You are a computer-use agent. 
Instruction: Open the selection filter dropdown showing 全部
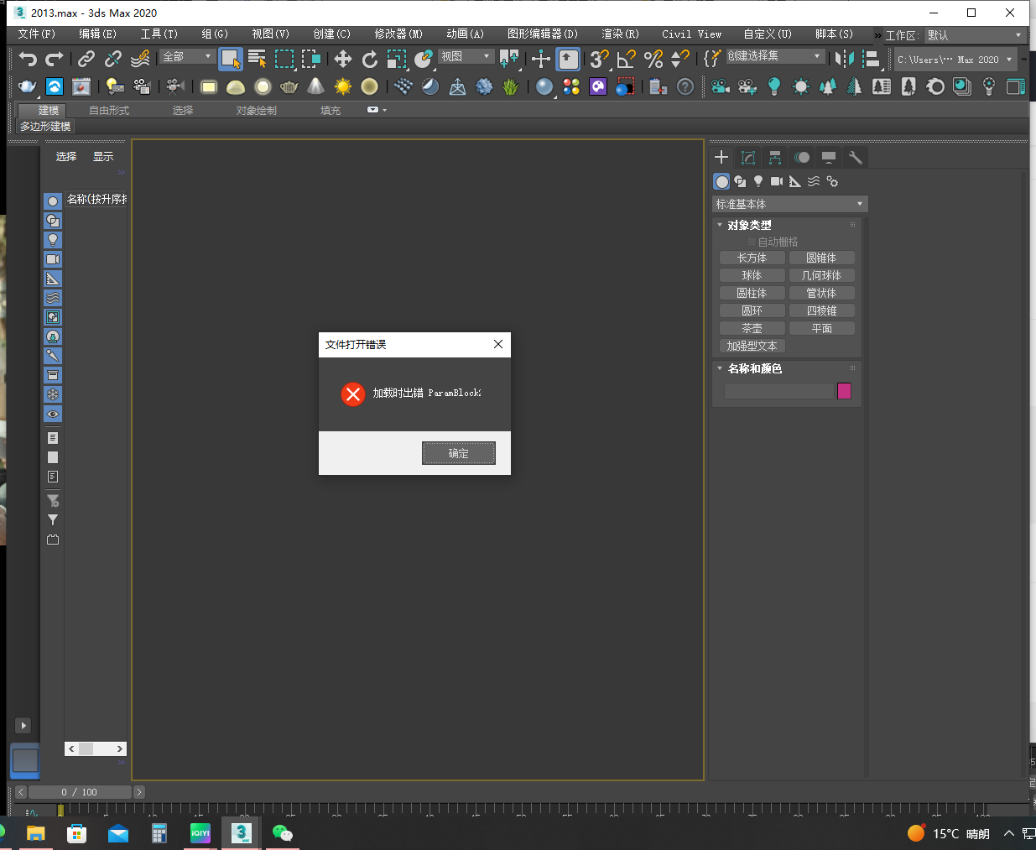click(x=187, y=56)
